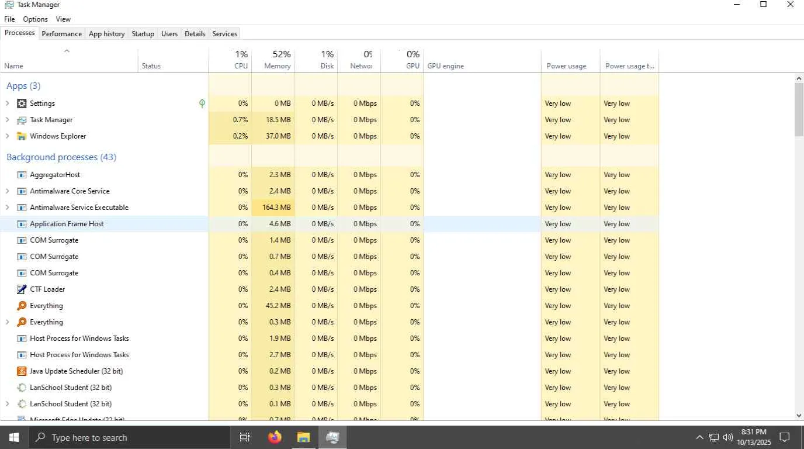The height and width of the screenshot is (449, 804).
Task: Click the scrollbar up arrow
Action: (x=799, y=78)
